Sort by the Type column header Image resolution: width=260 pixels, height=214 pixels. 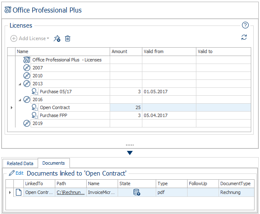pos(172,183)
